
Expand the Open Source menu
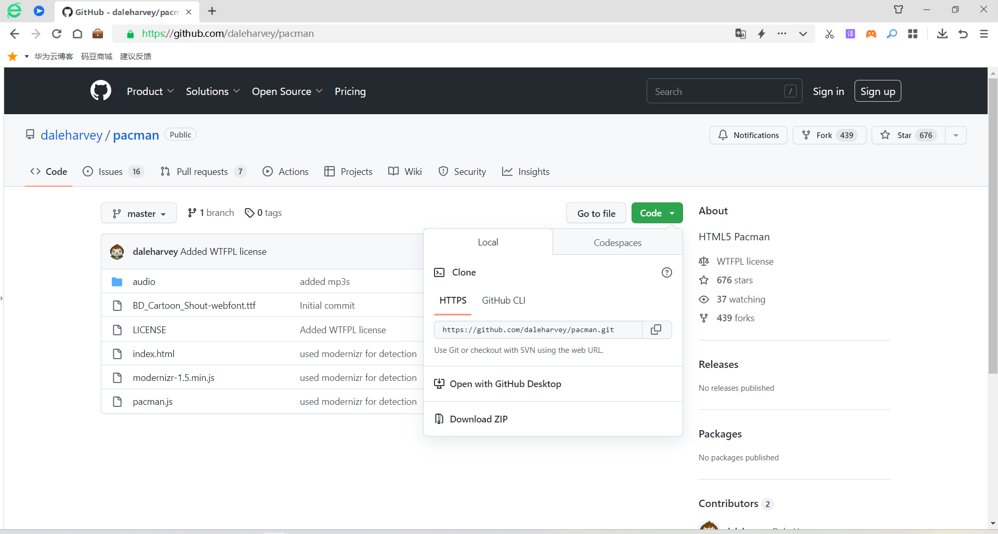pos(287,91)
